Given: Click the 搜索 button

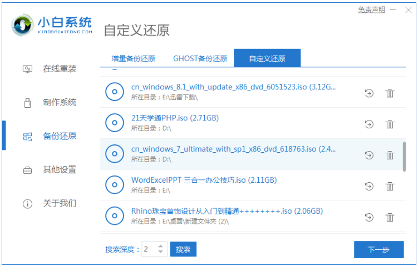Looking at the screenshot, I should click(x=183, y=249).
